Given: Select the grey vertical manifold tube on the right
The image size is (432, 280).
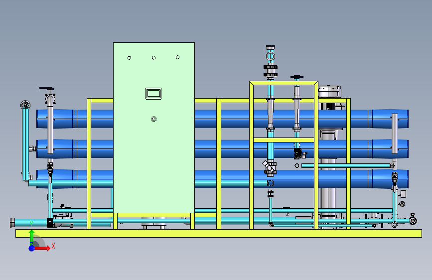Looking at the screenshot, I should tap(395, 134).
